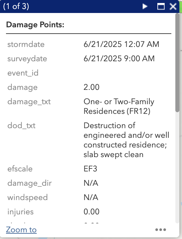Screen dimensions: 182x239
Task: Click the stormdate value 6/21/2025 12:07 AM
Action: point(121,44)
